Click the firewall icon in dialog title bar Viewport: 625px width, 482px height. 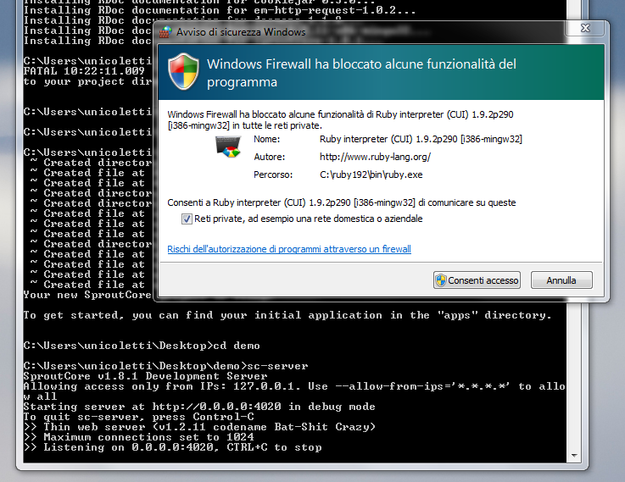pyautogui.click(x=165, y=32)
